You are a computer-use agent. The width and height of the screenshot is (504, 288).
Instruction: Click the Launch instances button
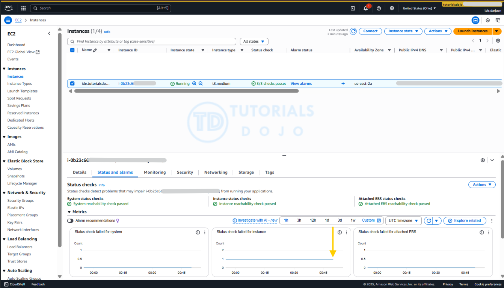[x=472, y=31]
